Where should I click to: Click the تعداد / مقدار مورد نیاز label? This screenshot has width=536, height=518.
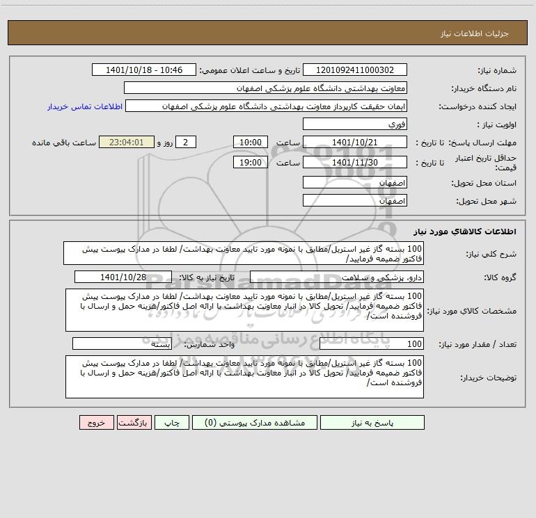[478, 344]
